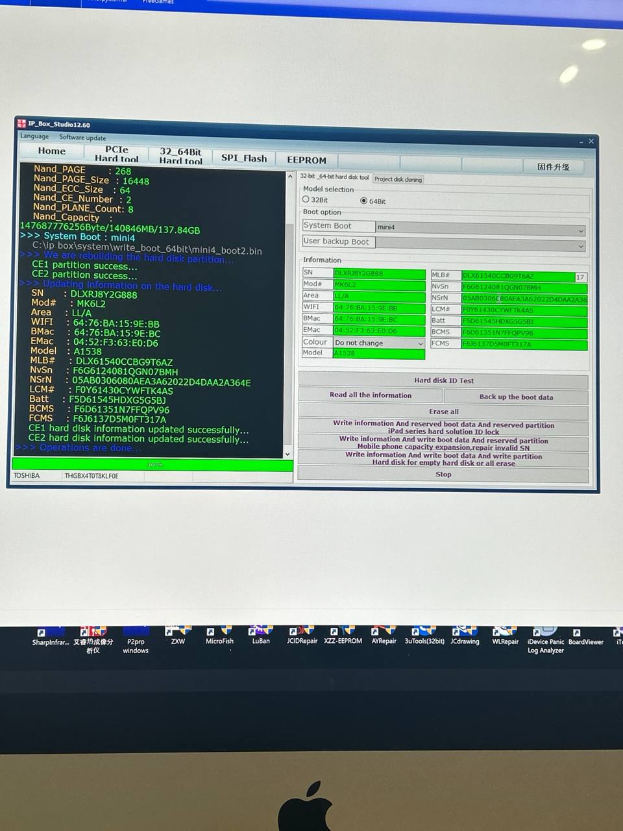Switch to the EEPROM tab
Viewport: 623px width, 831px height.
306,160
